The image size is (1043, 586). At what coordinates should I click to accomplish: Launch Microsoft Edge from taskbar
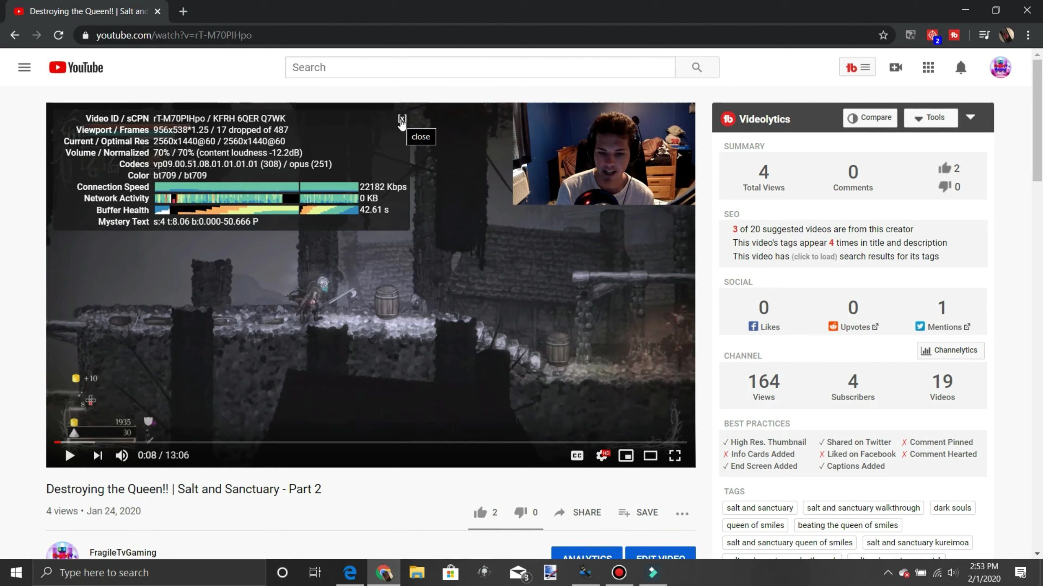pyautogui.click(x=350, y=573)
